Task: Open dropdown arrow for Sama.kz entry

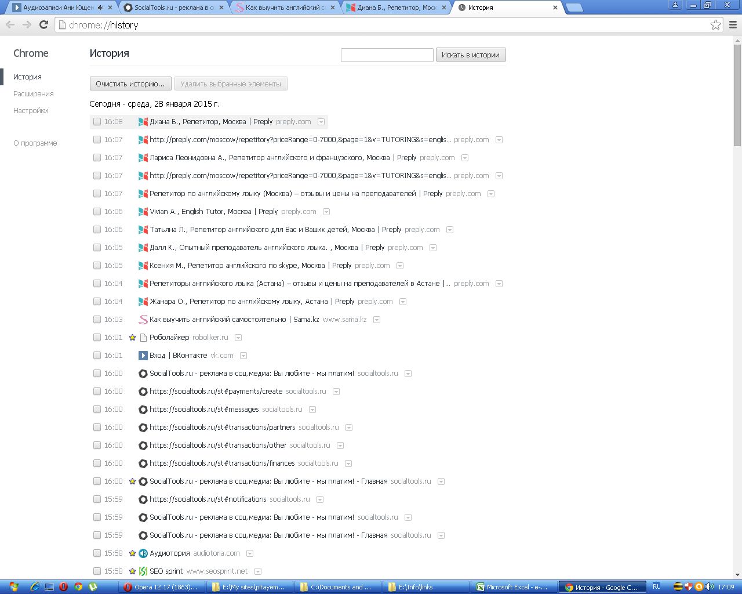Action: point(377,320)
